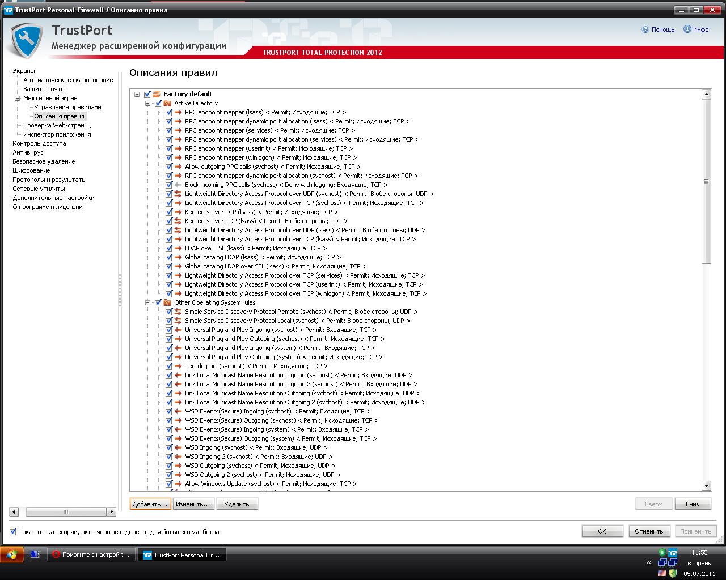This screenshot has width=726, height=580.
Task: Click the rules list vertical scrollbar thumb
Action: (706, 181)
